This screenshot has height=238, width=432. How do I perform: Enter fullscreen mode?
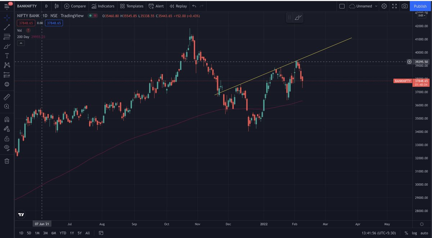(395, 6)
